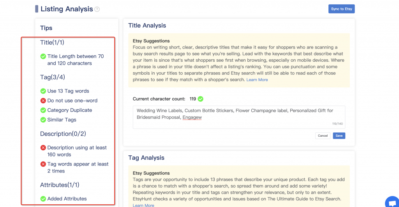Select the Description(0/2) tips heading
Image resolution: width=399 pixels, height=207 pixels.
(63, 134)
